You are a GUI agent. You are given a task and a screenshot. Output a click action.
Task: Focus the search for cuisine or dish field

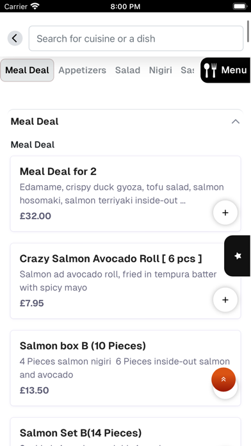click(x=136, y=38)
